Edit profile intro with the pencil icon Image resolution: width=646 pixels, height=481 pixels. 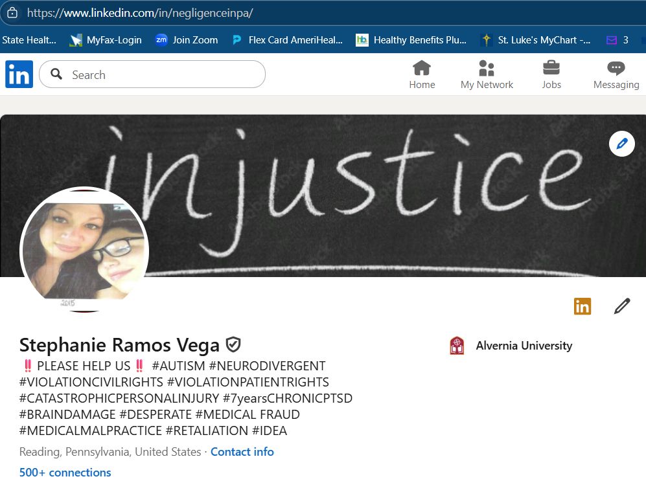click(x=622, y=306)
